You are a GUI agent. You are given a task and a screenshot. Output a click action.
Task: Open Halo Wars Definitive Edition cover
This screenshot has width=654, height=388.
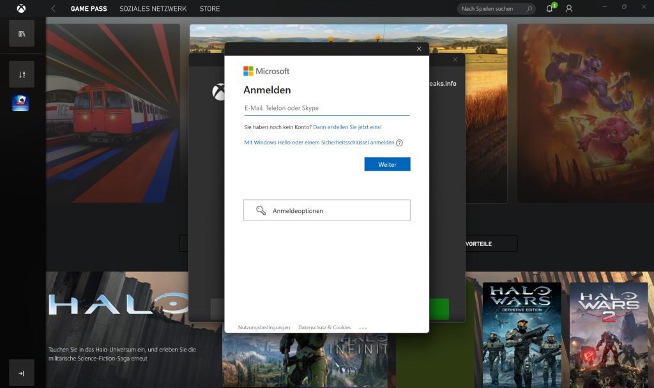point(522,335)
